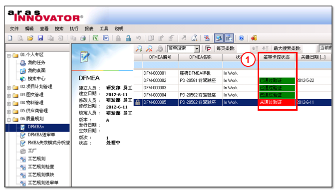Open the 编辑 menu
The image size is (336, 191).
pos(29,29)
